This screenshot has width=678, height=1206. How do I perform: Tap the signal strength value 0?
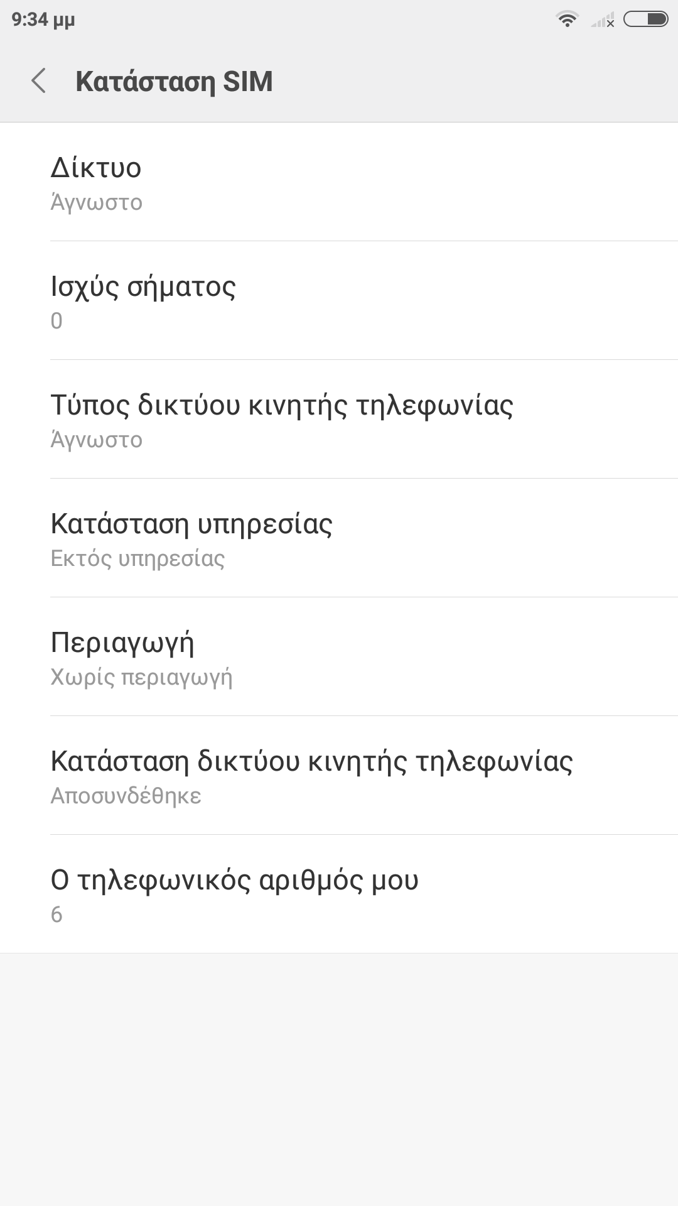56,321
